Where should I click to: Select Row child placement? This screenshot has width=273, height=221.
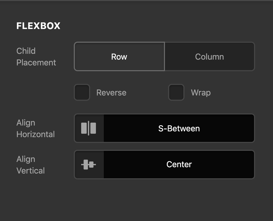pos(119,56)
